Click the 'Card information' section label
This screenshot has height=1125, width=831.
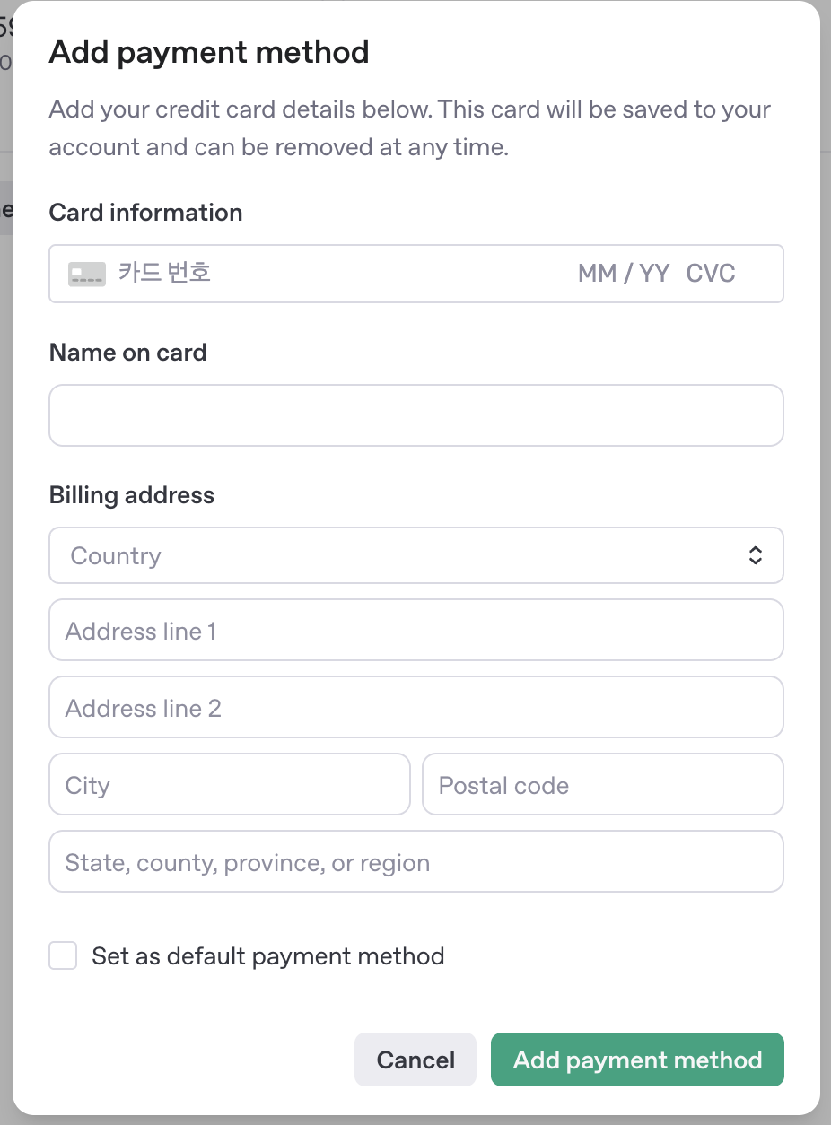coord(145,213)
